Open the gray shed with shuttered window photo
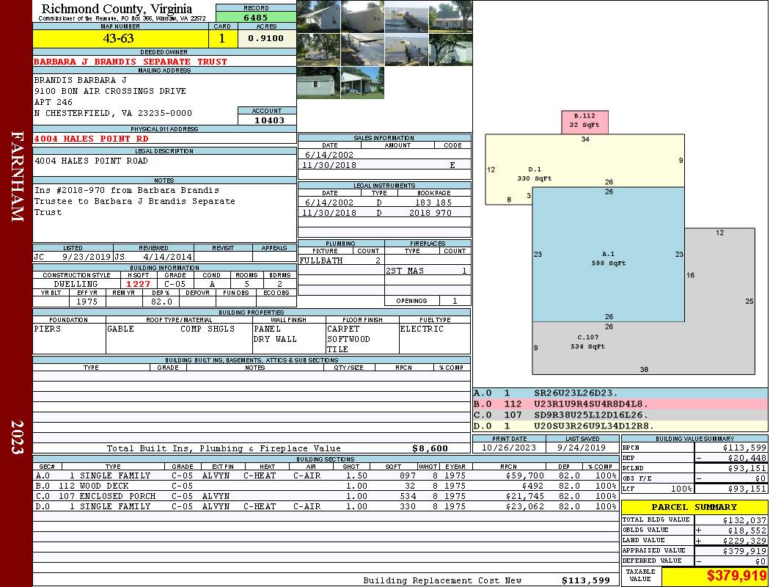The height and width of the screenshot is (587, 770). click(x=319, y=82)
